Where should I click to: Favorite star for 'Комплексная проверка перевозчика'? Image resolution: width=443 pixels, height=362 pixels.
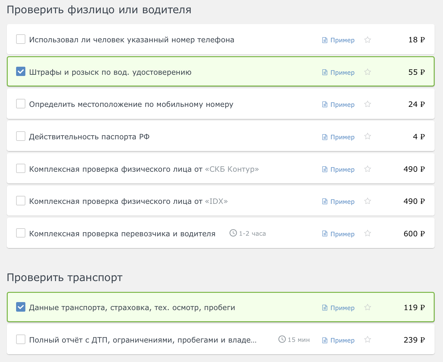(x=368, y=233)
